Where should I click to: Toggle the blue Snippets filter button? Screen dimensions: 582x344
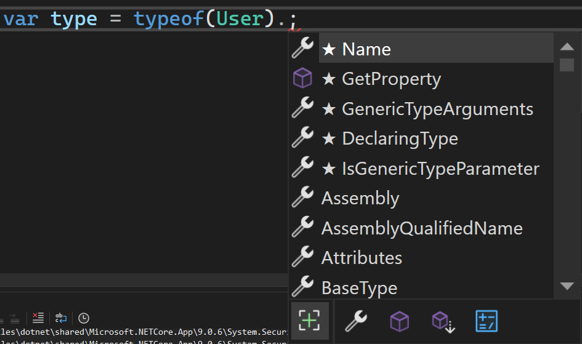point(487,321)
